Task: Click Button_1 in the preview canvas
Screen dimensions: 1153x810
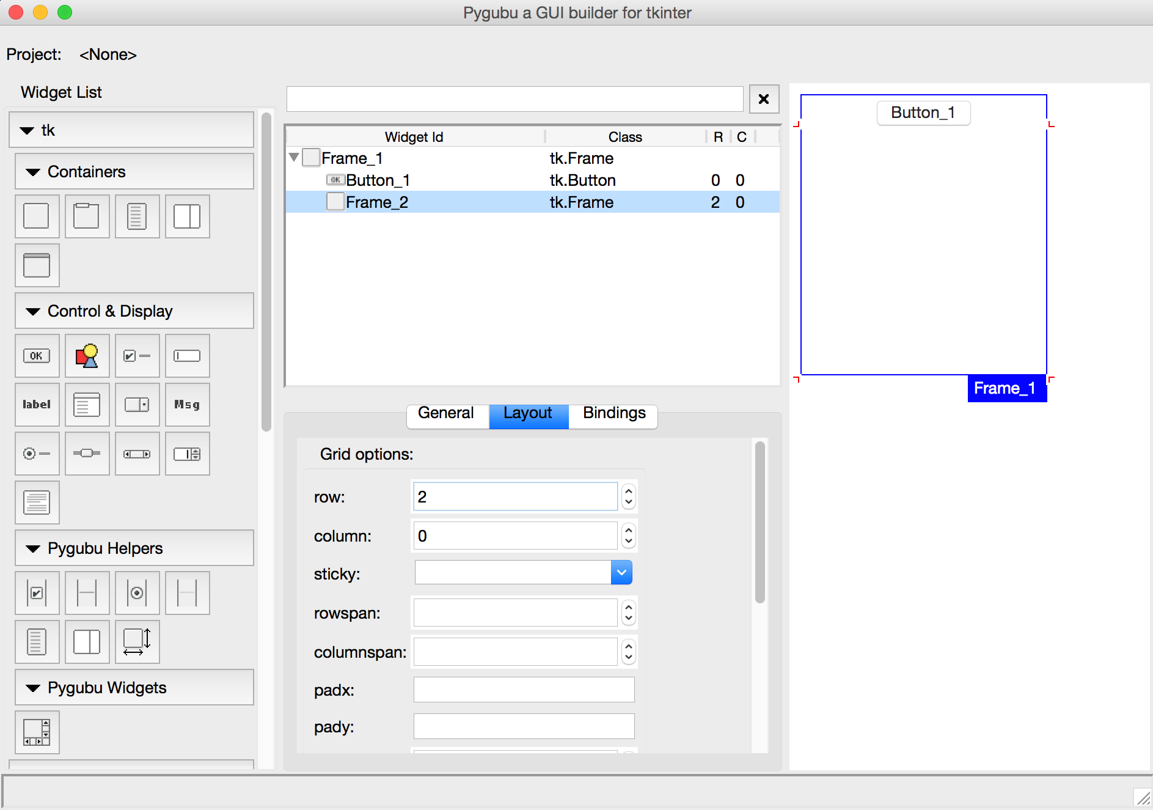Action: pos(923,113)
